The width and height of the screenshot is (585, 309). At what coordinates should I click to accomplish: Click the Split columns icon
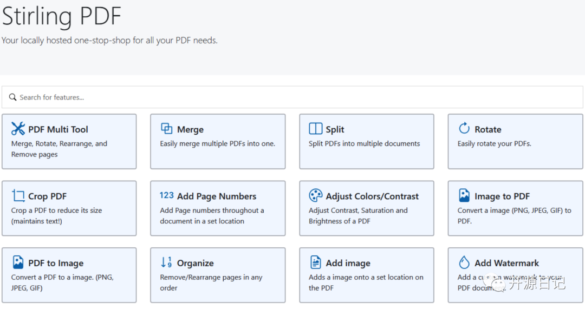click(x=316, y=129)
